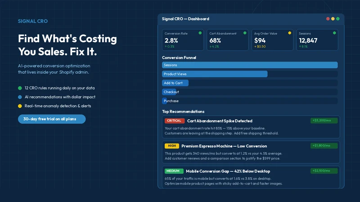Click the HIGH severity badge
The width and height of the screenshot is (360, 202).
click(172, 146)
